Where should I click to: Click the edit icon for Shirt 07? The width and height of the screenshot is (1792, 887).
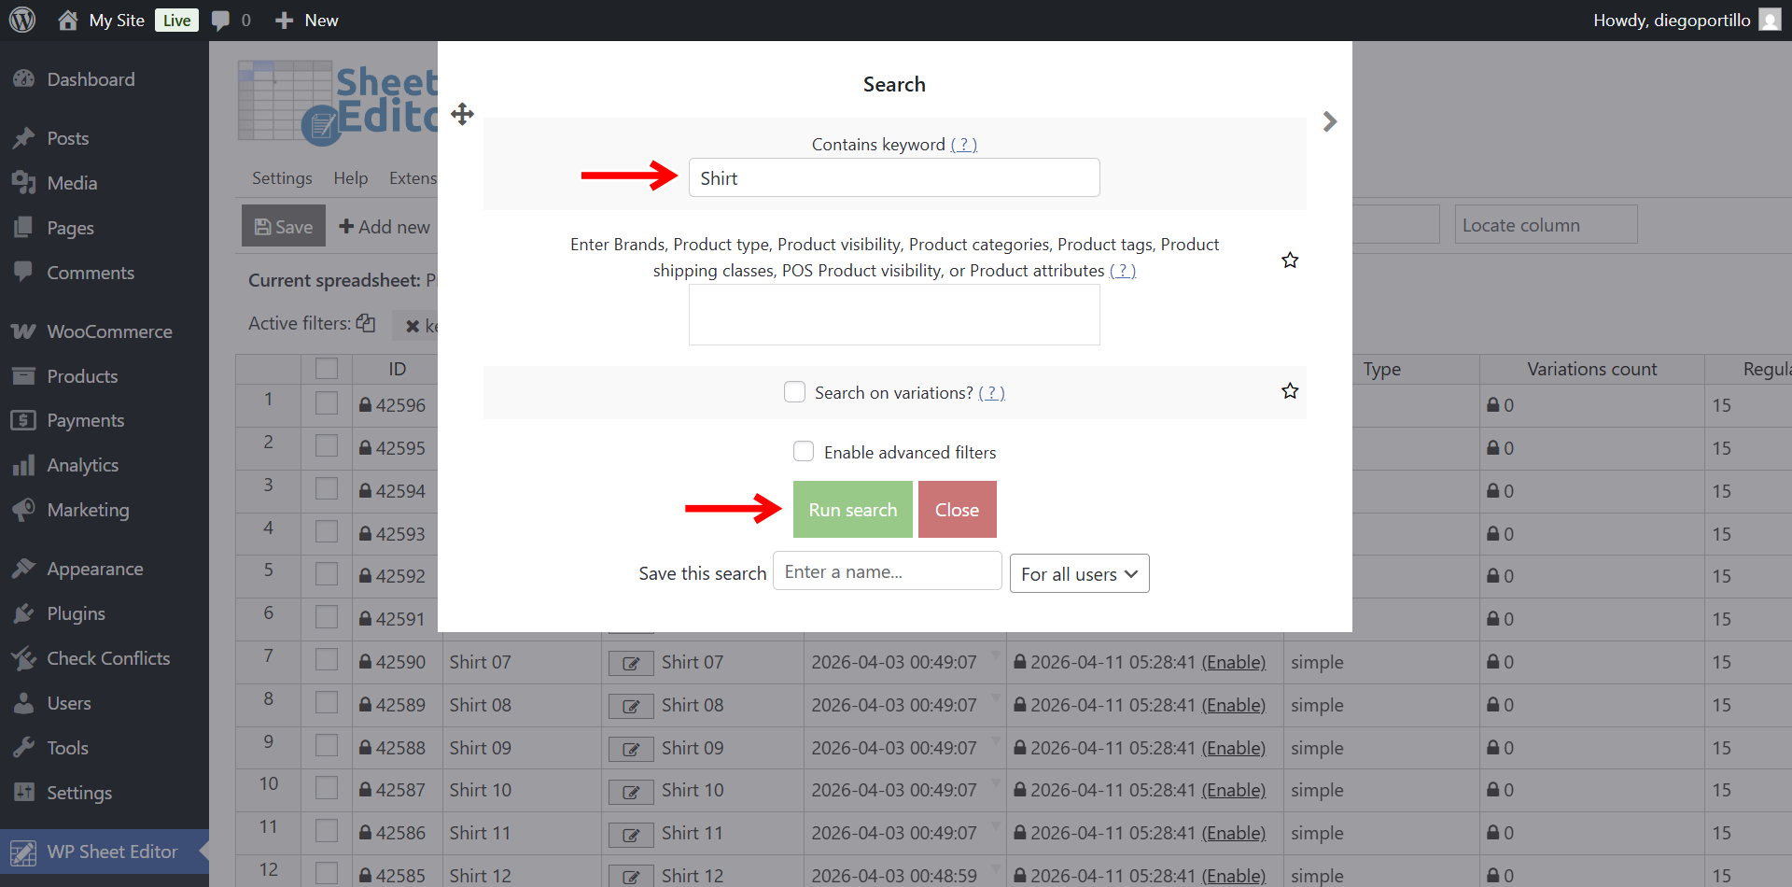(x=631, y=663)
